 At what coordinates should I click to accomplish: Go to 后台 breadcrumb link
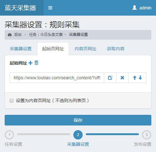click(x=18, y=35)
